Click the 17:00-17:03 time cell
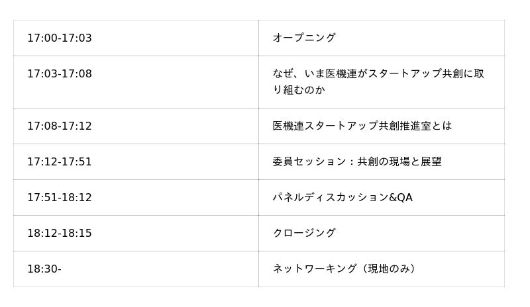 pyautogui.click(x=60, y=38)
